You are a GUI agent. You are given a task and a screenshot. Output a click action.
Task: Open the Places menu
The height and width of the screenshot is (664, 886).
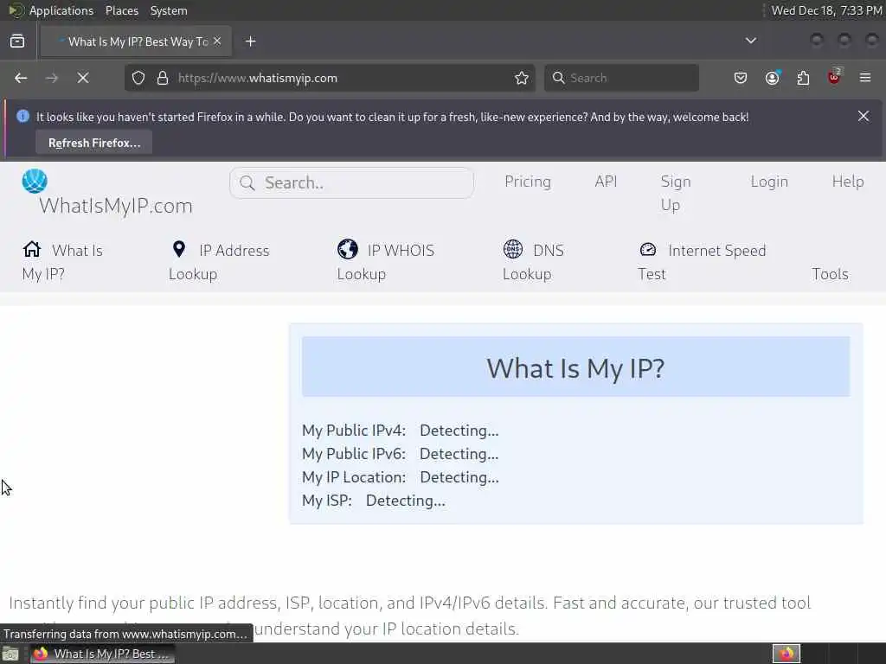[x=121, y=10]
